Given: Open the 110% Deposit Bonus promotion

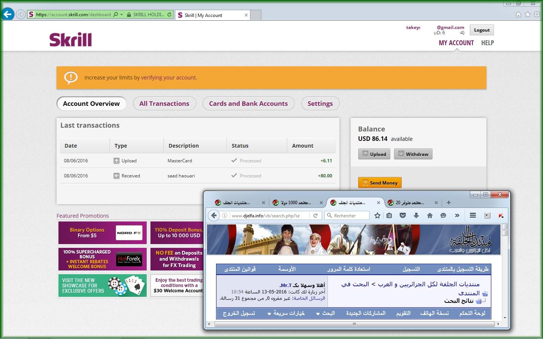Looking at the screenshot, I should pyautogui.click(x=177, y=233).
